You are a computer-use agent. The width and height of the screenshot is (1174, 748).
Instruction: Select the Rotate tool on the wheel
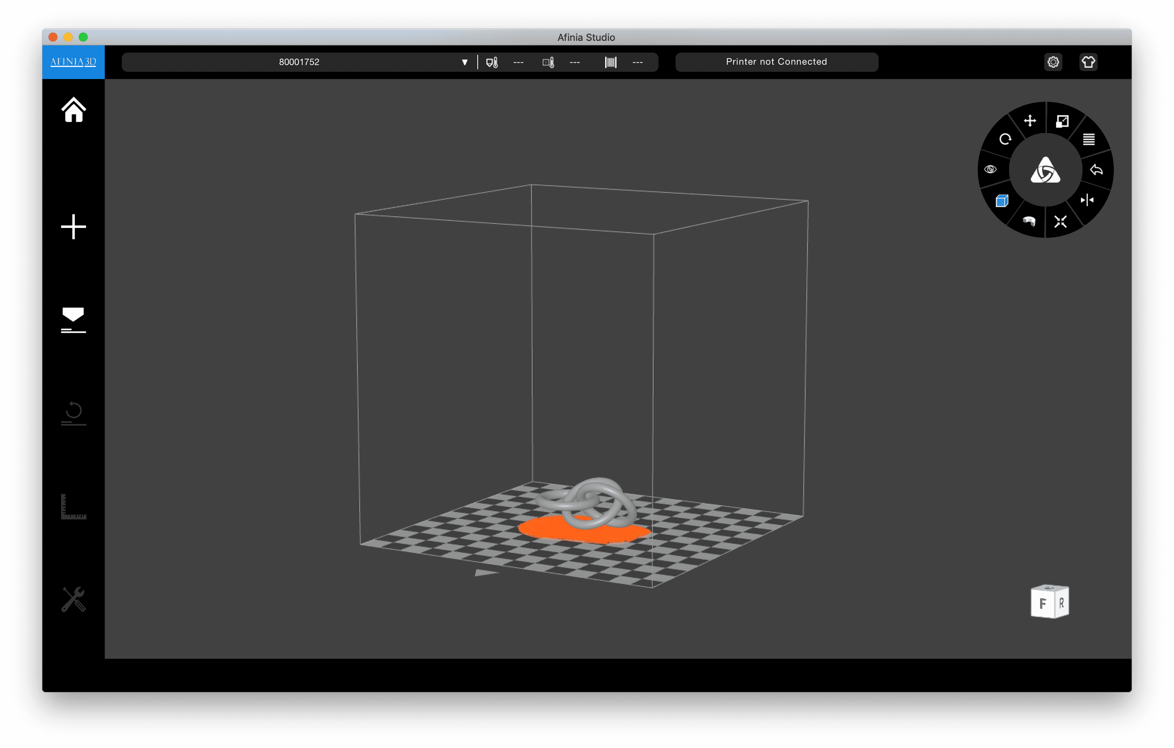pos(1005,140)
